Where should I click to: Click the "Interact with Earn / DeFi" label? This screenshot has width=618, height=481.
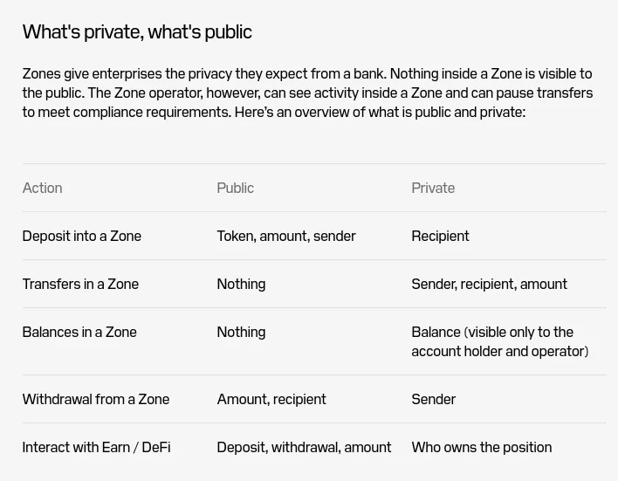pos(97,448)
